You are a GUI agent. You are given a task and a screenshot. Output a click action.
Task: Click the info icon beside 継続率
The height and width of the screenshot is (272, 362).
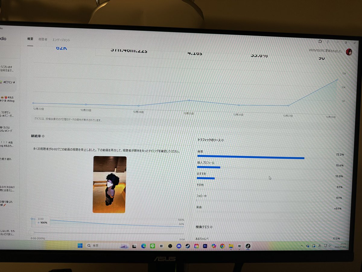(43, 136)
